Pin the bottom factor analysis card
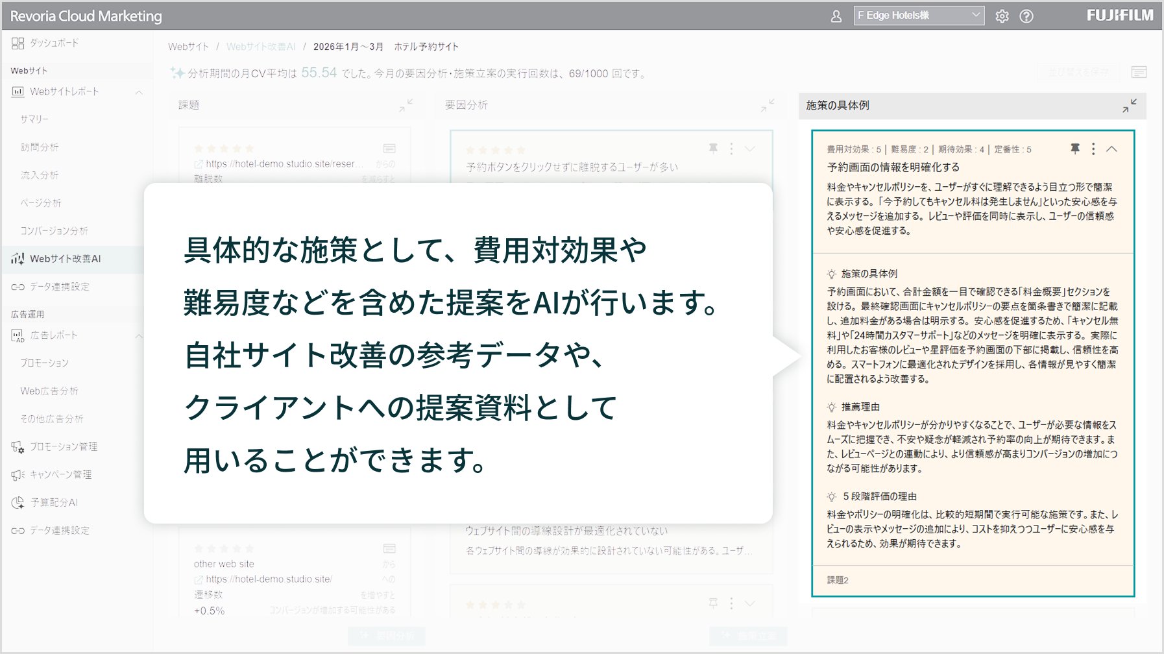The width and height of the screenshot is (1164, 654). (x=712, y=603)
